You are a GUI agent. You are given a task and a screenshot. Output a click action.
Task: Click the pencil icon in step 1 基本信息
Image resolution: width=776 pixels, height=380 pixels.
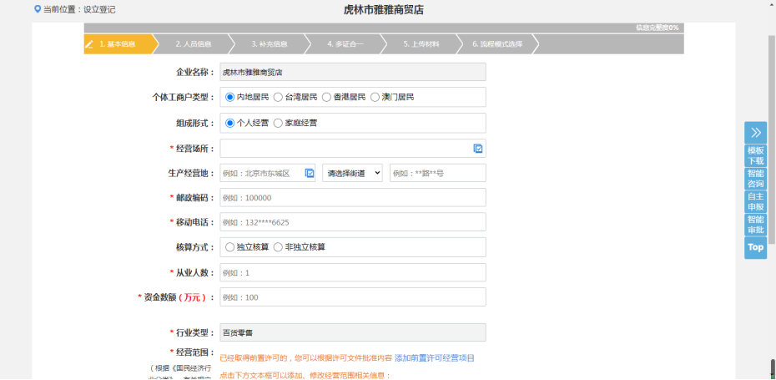tap(89, 44)
